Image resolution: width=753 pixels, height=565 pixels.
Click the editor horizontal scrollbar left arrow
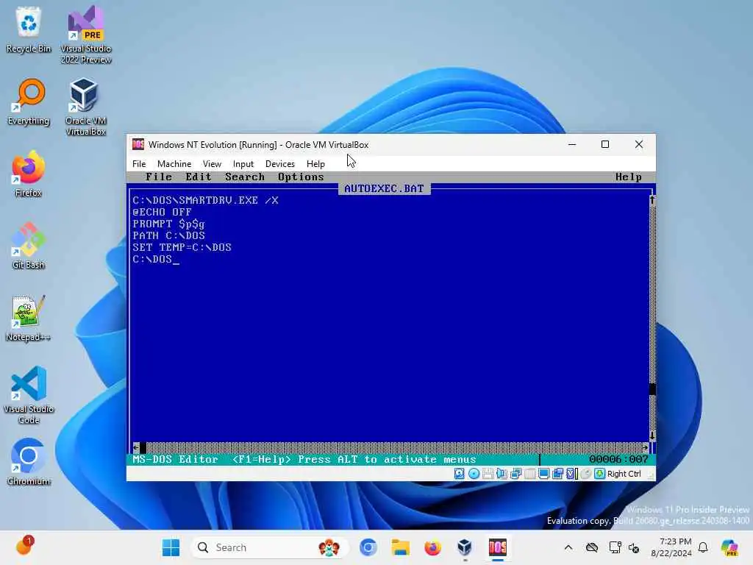[x=136, y=447]
